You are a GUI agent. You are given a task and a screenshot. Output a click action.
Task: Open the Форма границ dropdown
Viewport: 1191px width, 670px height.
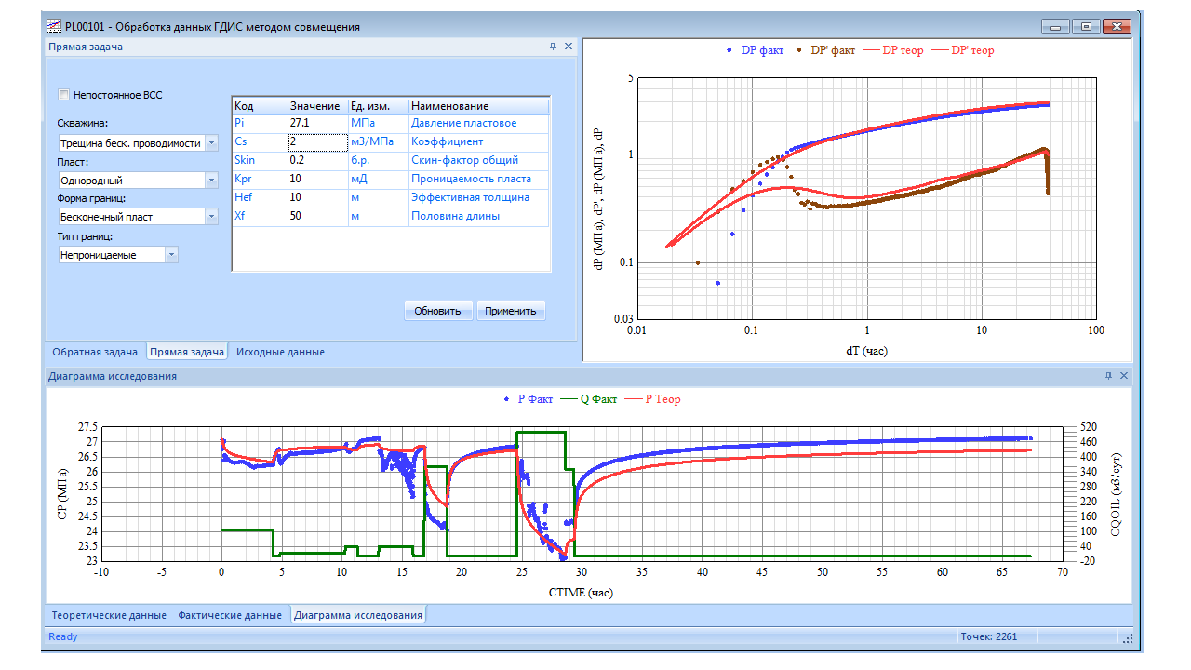pos(211,217)
